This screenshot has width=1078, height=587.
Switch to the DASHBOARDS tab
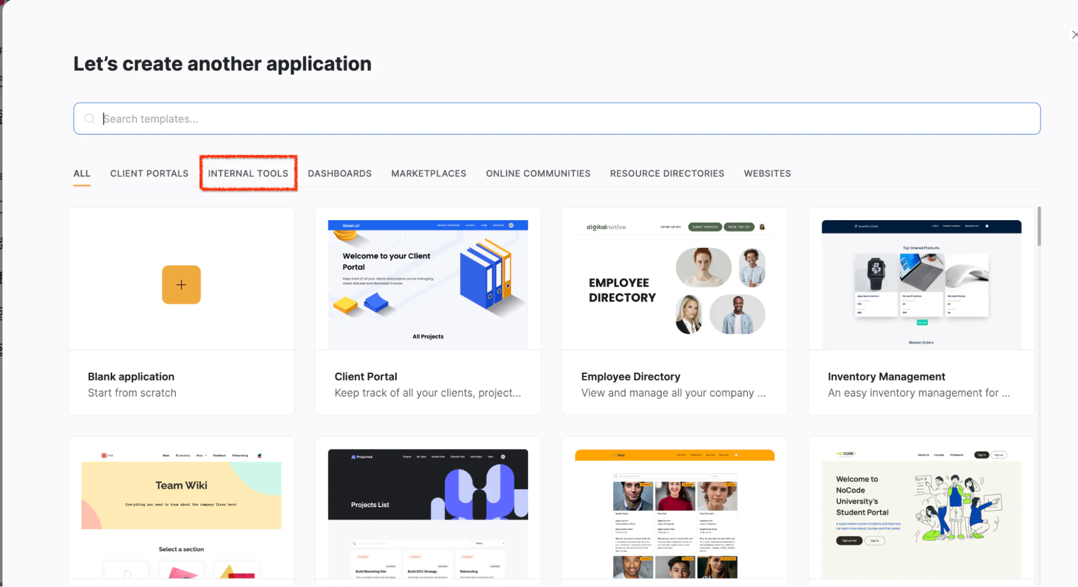point(340,174)
